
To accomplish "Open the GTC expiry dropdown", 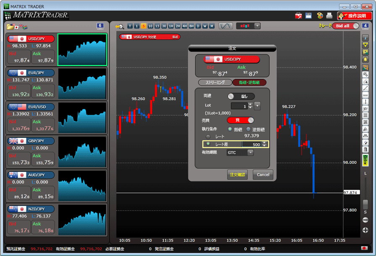I will click(x=250, y=153).
